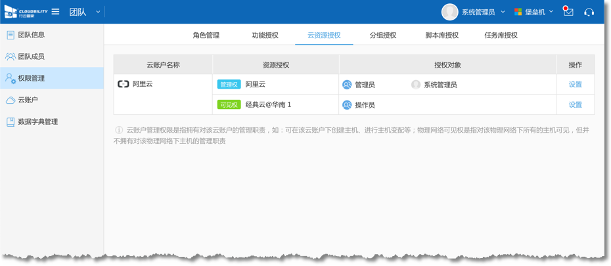Click the 云账户 cloud icon

[x=11, y=100]
